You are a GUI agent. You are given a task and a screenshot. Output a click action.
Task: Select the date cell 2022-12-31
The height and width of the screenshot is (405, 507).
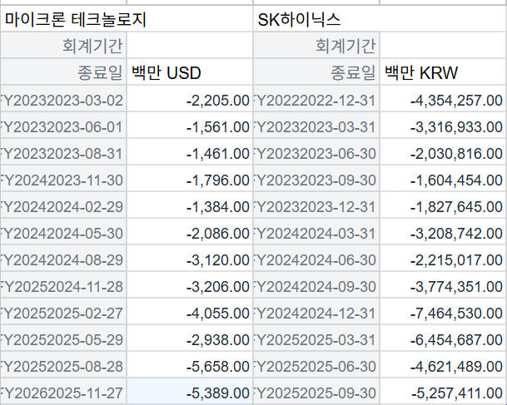pyautogui.click(x=316, y=99)
